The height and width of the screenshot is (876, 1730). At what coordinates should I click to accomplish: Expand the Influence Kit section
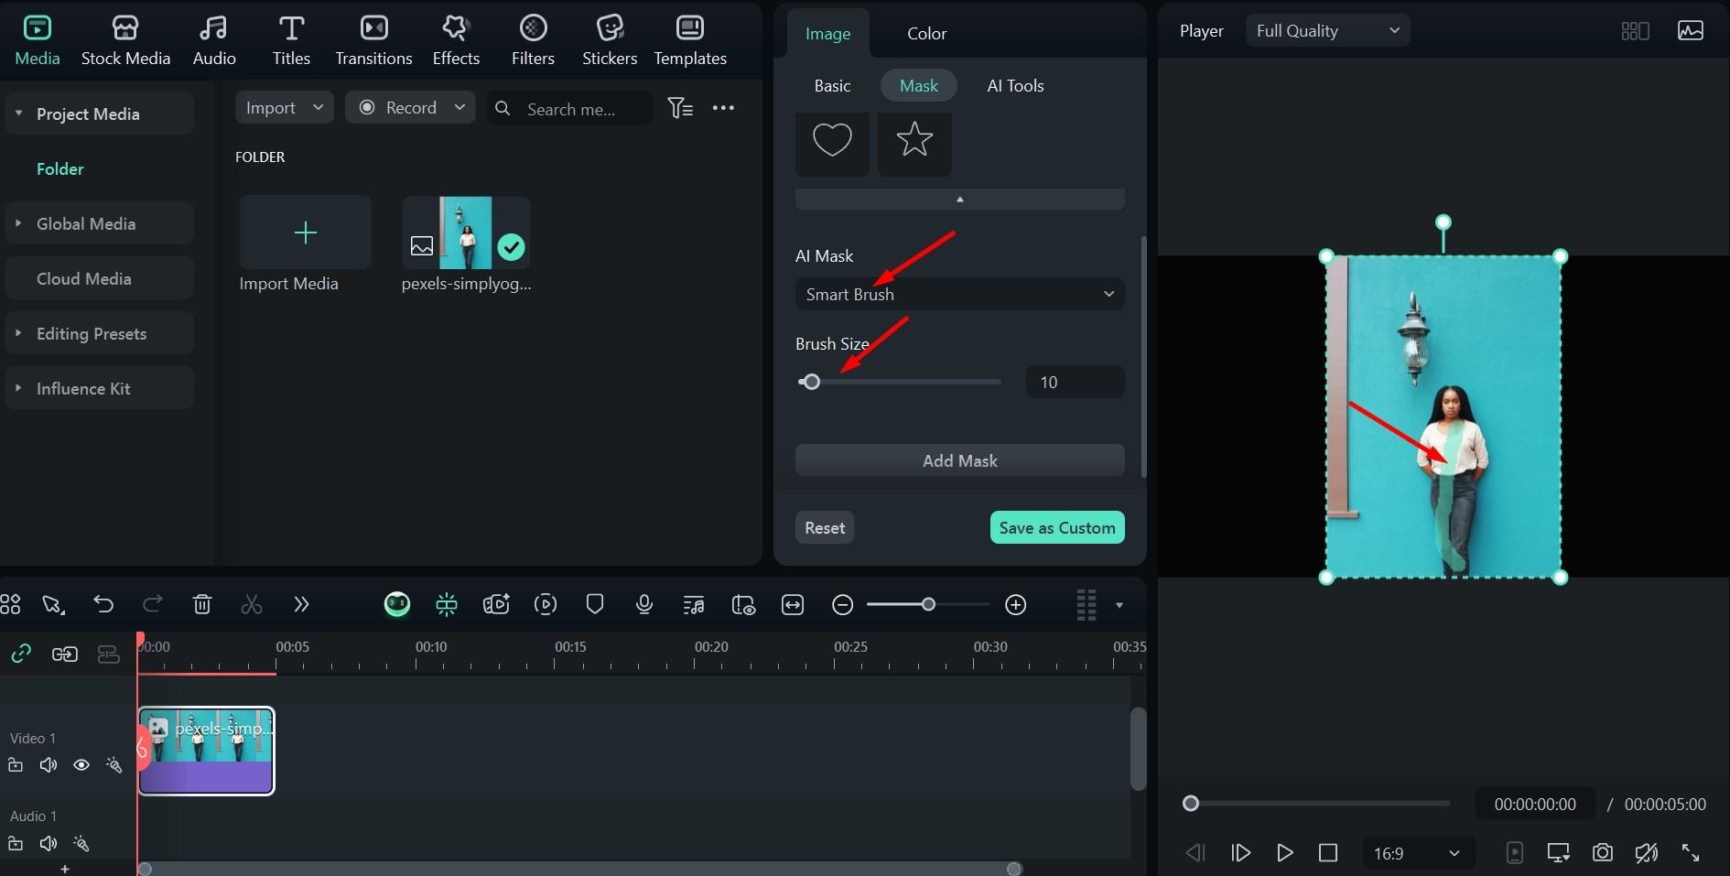click(x=18, y=388)
